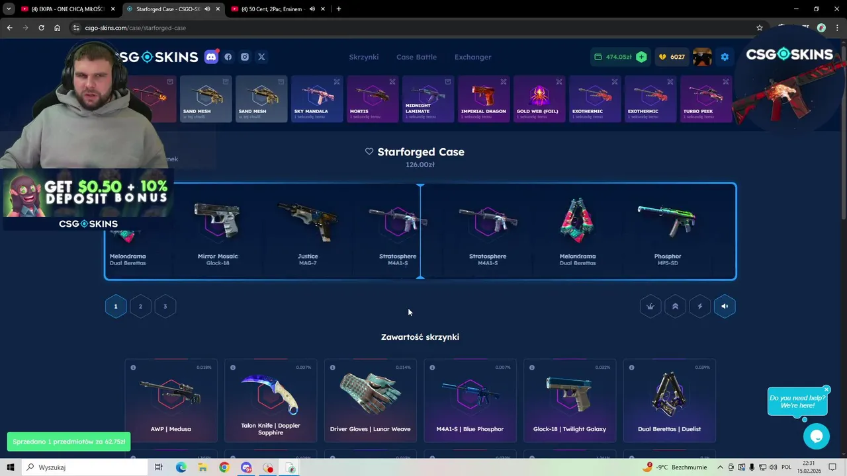
Task: Go back in browser history
Action: pyautogui.click(x=9, y=28)
